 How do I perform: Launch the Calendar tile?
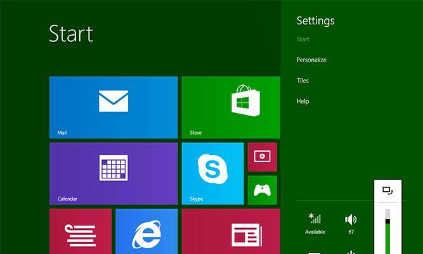click(x=114, y=173)
